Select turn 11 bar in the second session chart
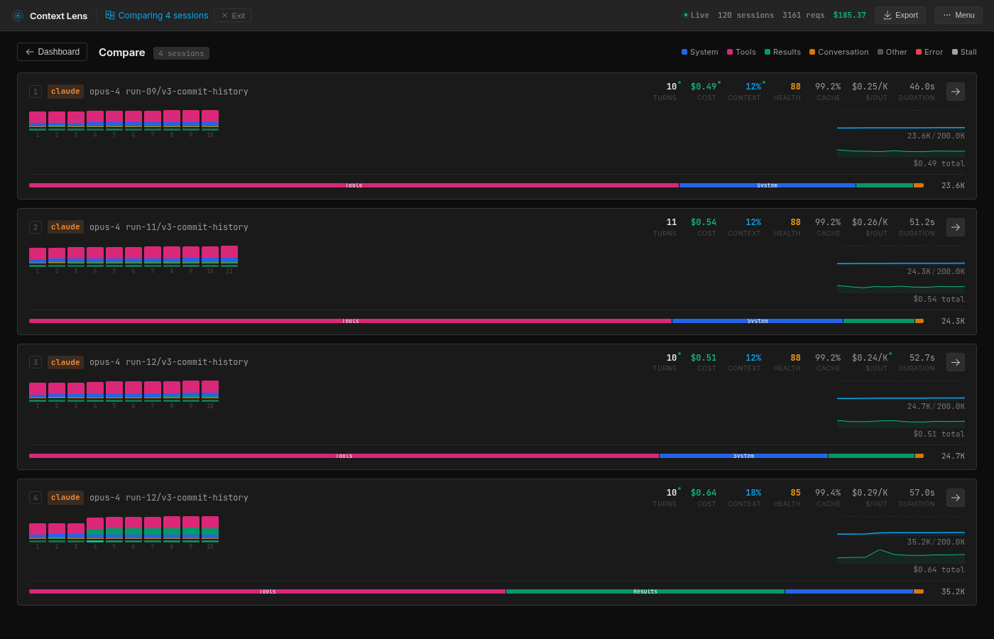The height and width of the screenshot is (639, 994). pos(229,254)
